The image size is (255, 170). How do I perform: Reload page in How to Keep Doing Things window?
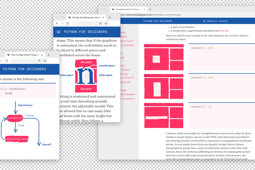7,61
